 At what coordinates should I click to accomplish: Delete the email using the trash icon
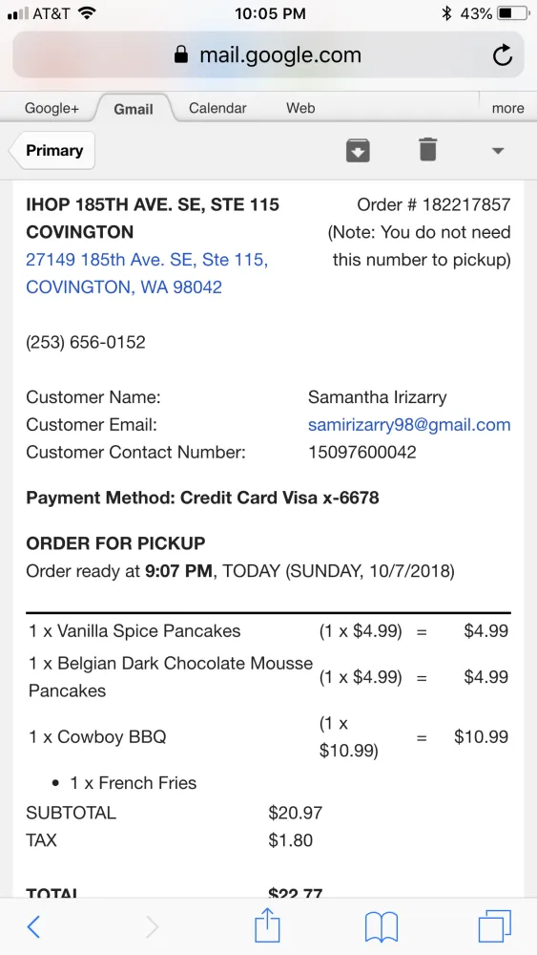pyautogui.click(x=428, y=150)
